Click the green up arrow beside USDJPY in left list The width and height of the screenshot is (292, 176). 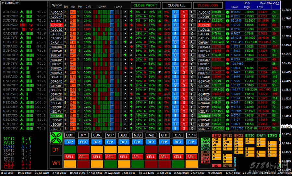pyautogui.click(x=22, y=129)
